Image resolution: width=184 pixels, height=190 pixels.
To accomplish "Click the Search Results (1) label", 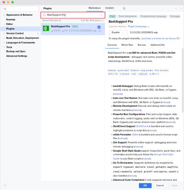I will coord(52,20).
